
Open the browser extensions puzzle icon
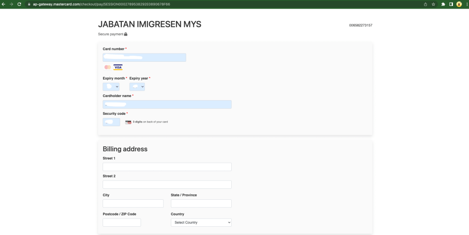(443, 4)
